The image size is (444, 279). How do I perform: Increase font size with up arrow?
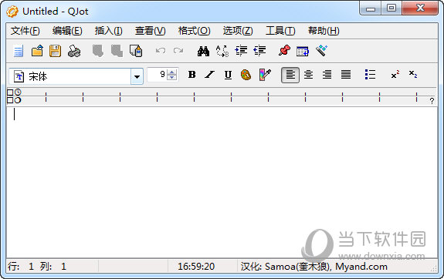172,72
